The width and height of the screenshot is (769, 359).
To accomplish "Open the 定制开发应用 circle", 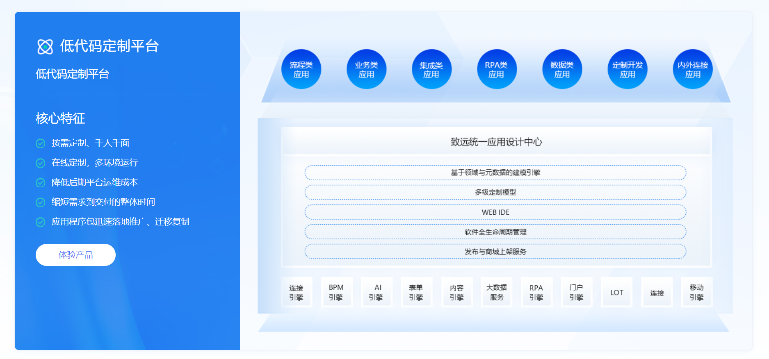I will tap(628, 69).
